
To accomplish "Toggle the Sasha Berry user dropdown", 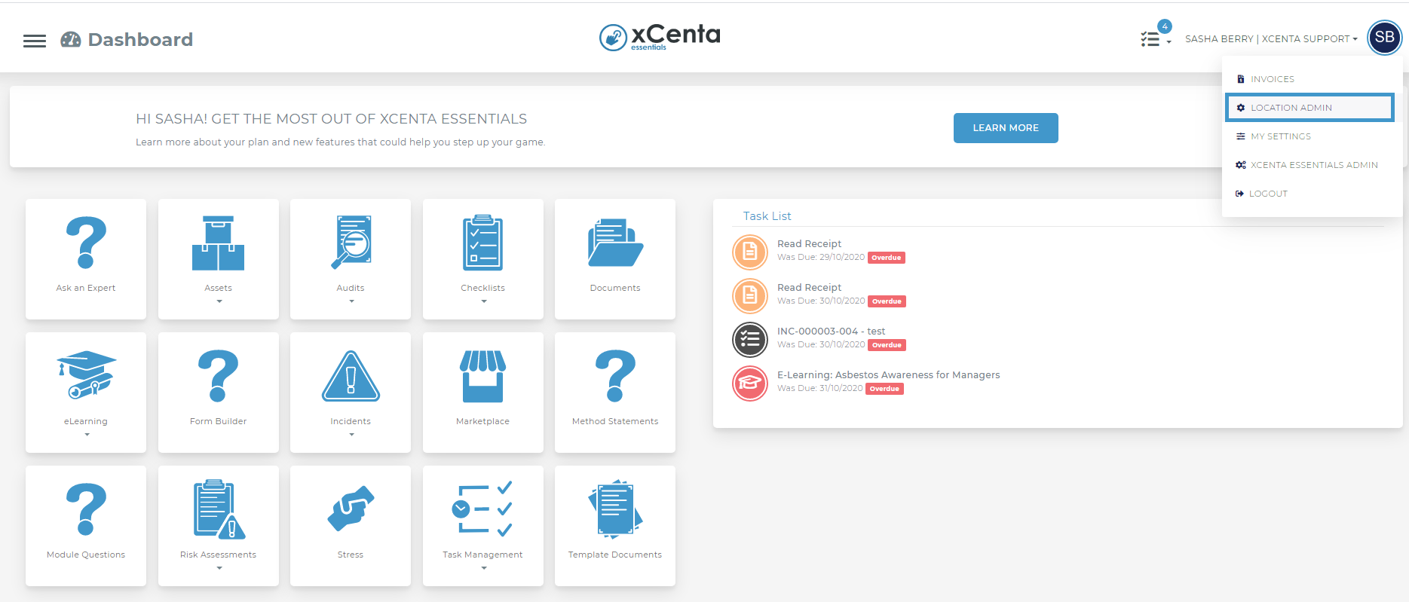I will 1271,38.
